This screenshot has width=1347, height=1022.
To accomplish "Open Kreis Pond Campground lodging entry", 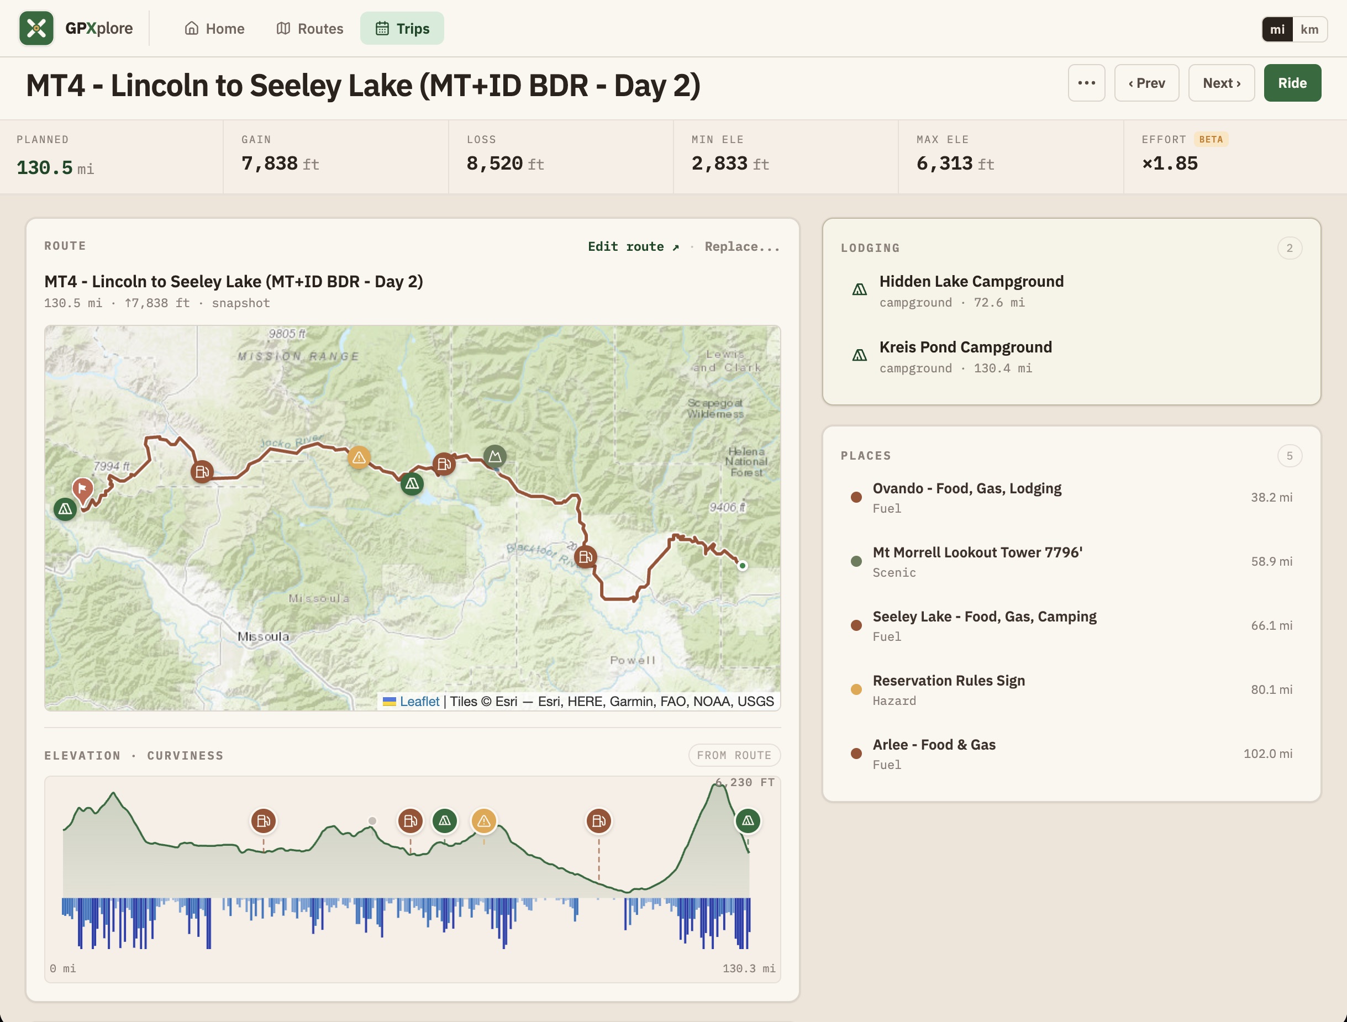I will [x=1072, y=357].
